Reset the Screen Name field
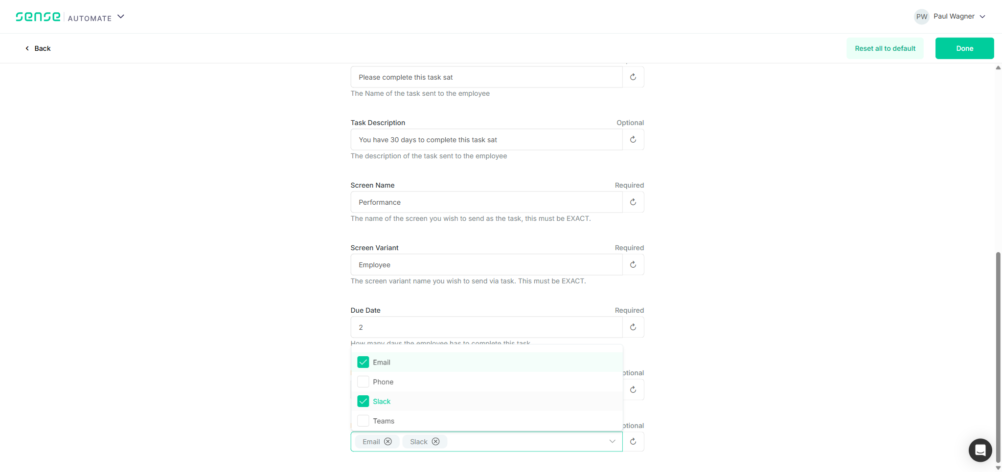Screen dimensions: 1002x472 click(633, 202)
